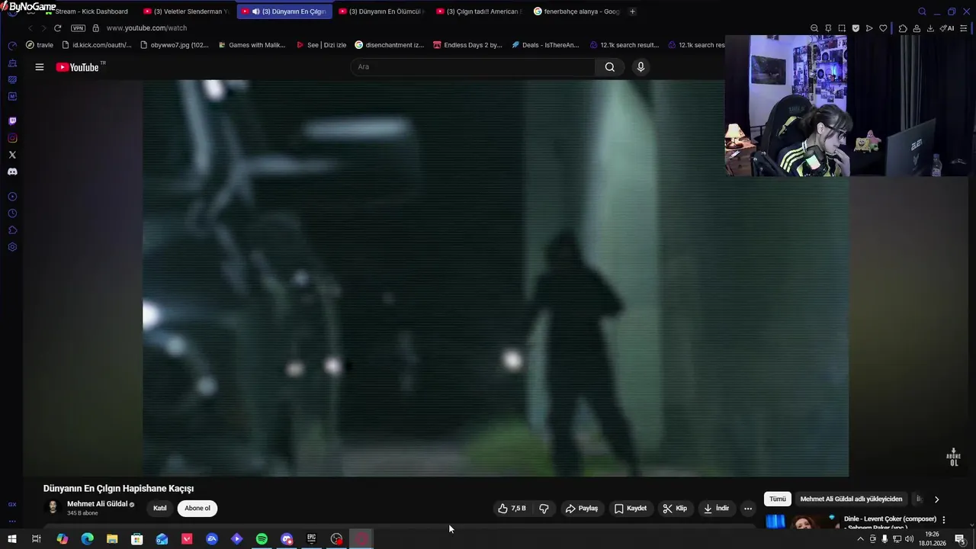Click the browser snapshot tool icon
Viewport: 976px width, 549px height.
[x=842, y=28]
